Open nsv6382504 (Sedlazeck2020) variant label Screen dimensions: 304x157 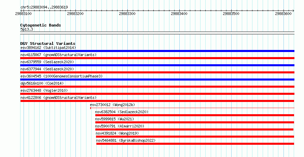click(x=122, y=112)
